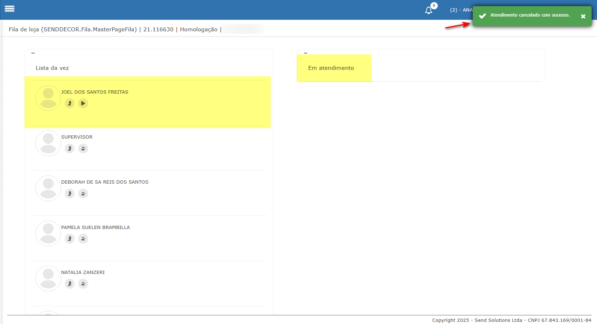This screenshot has width=597, height=324.
Task: Click the Supervisor avatar
Action: click(48, 143)
